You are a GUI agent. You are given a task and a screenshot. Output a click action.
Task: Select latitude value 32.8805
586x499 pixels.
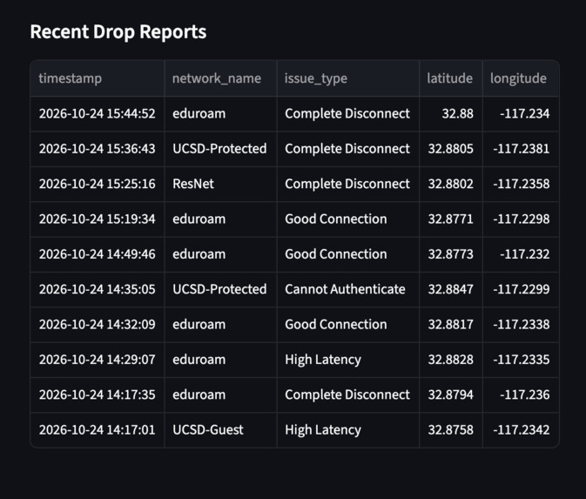tap(451, 149)
